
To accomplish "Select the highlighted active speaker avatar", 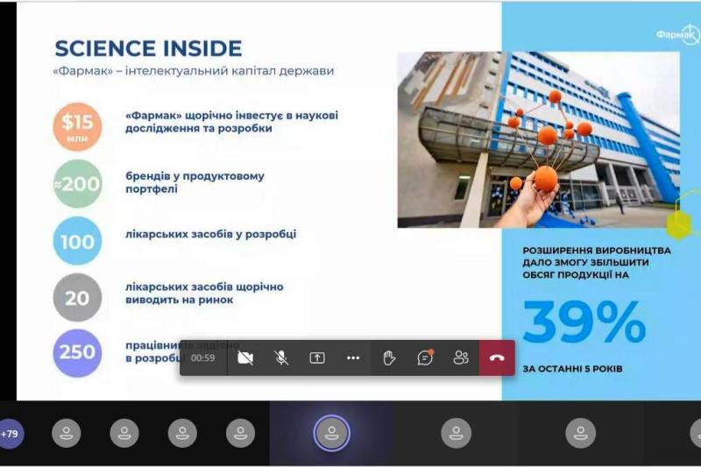I will pyautogui.click(x=332, y=433).
